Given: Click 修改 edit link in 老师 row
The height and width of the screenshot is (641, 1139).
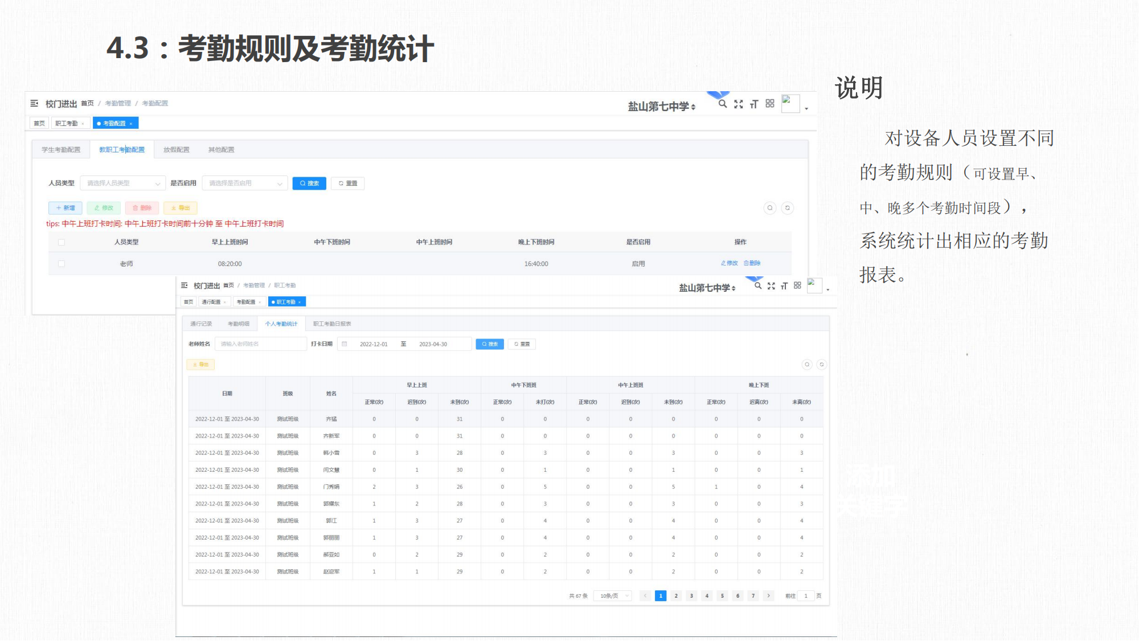Looking at the screenshot, I should tap(730, 263).
